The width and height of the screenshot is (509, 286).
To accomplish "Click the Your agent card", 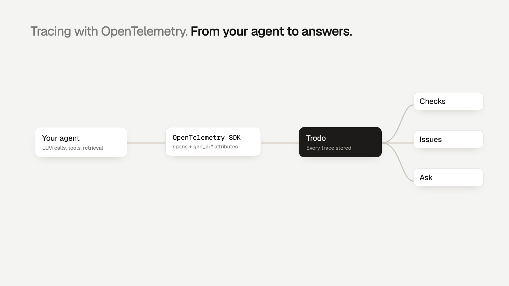I will (x=81, y=142).
